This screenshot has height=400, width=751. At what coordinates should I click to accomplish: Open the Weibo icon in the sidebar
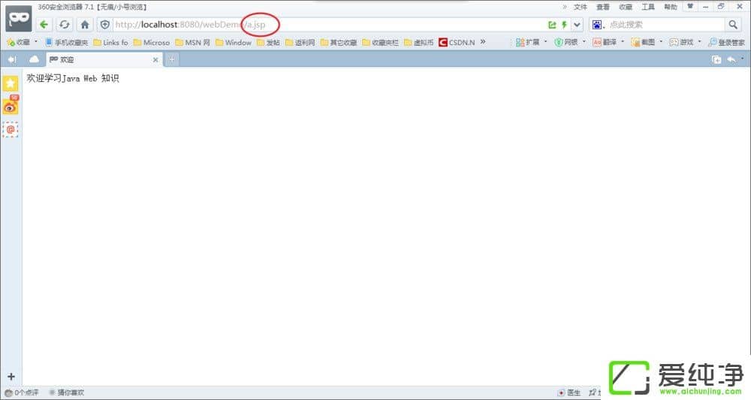11,107
